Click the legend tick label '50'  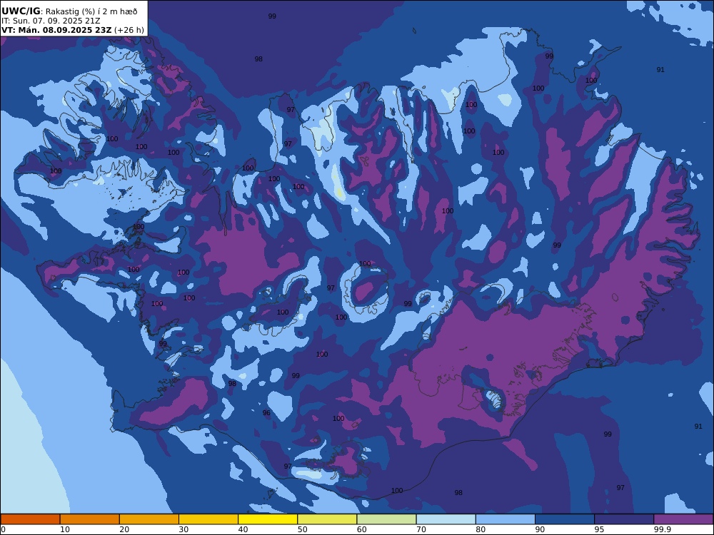(x=302, y=529)
